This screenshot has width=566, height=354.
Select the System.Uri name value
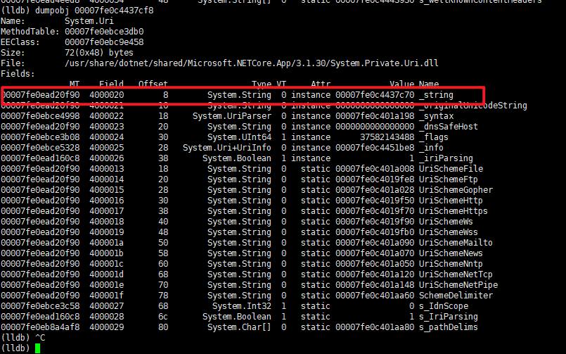(89, 21)
